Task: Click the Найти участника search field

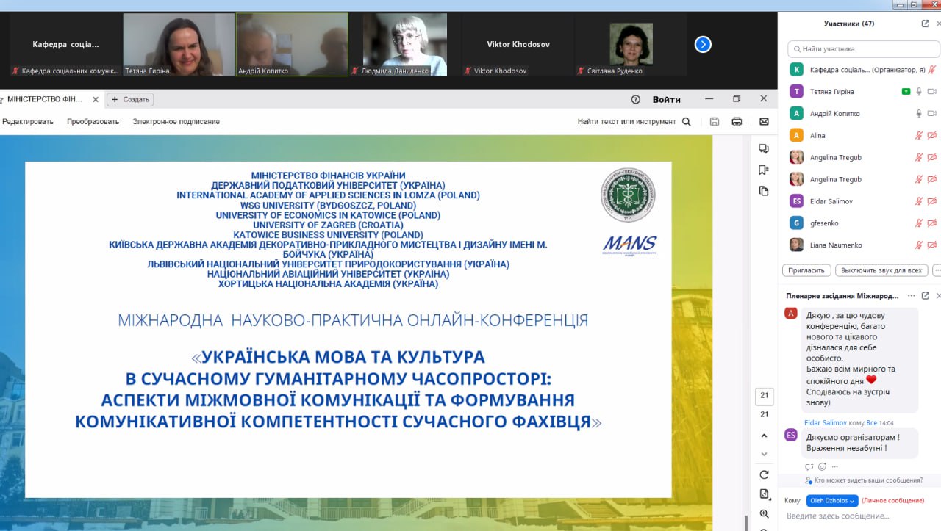Action: 864,48
